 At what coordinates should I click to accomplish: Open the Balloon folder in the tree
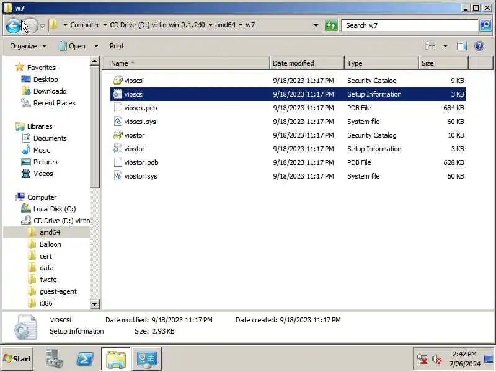pos(50,244)
